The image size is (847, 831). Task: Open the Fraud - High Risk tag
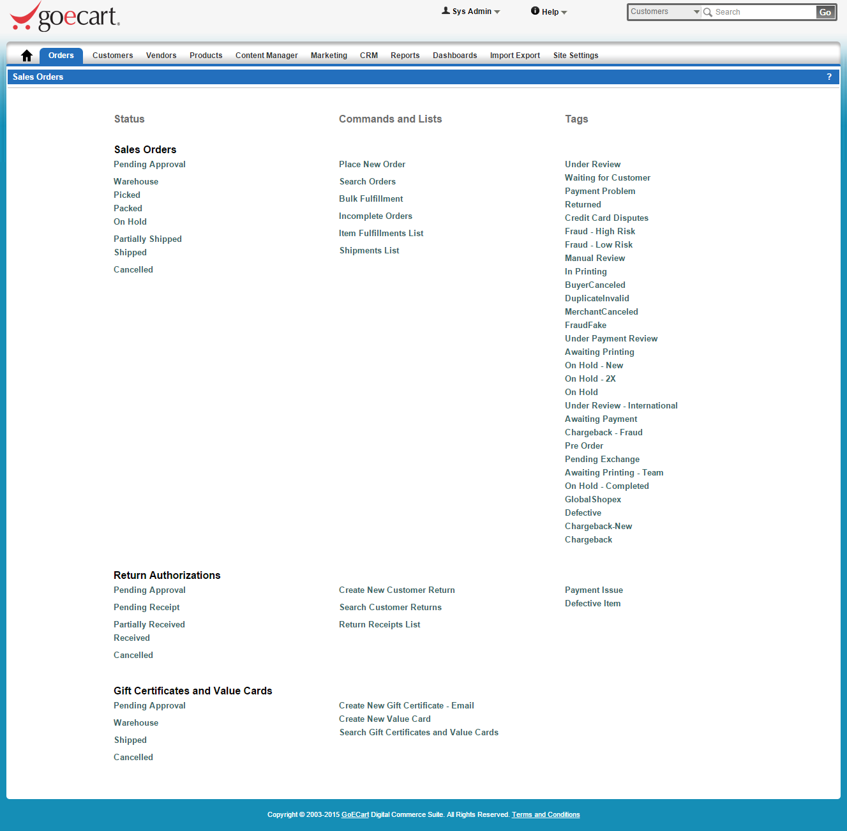pos(599,232)
